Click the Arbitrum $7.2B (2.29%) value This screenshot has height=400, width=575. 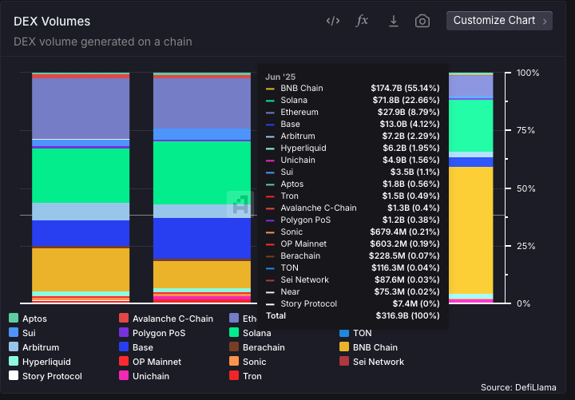point(410,136)
